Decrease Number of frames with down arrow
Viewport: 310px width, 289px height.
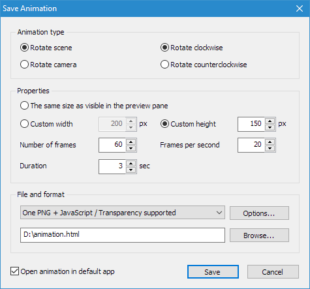[x=131, y=148]
